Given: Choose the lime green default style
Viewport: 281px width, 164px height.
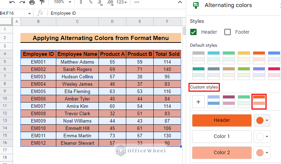Looking at the screenshot, I should 244,73.
